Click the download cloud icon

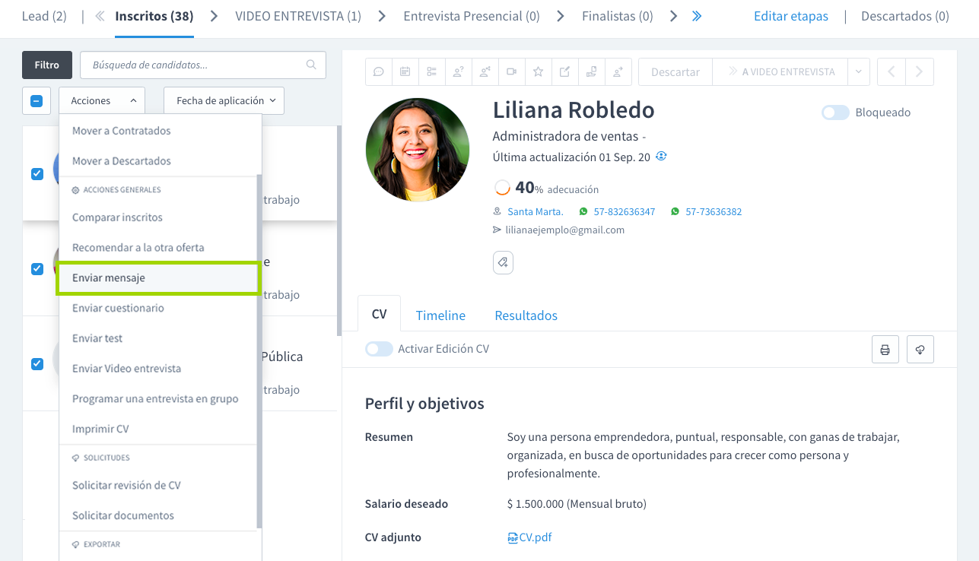tap(920, 348)
